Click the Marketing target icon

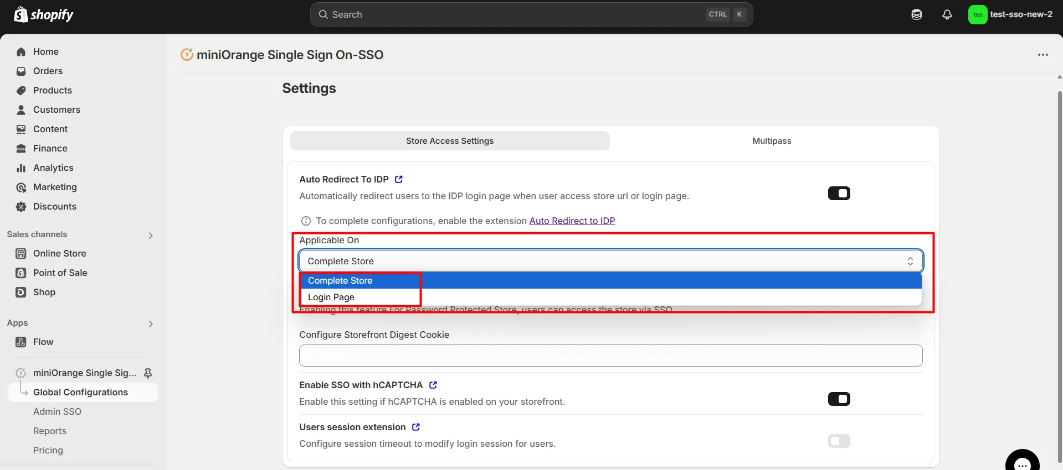coord(21,187)
